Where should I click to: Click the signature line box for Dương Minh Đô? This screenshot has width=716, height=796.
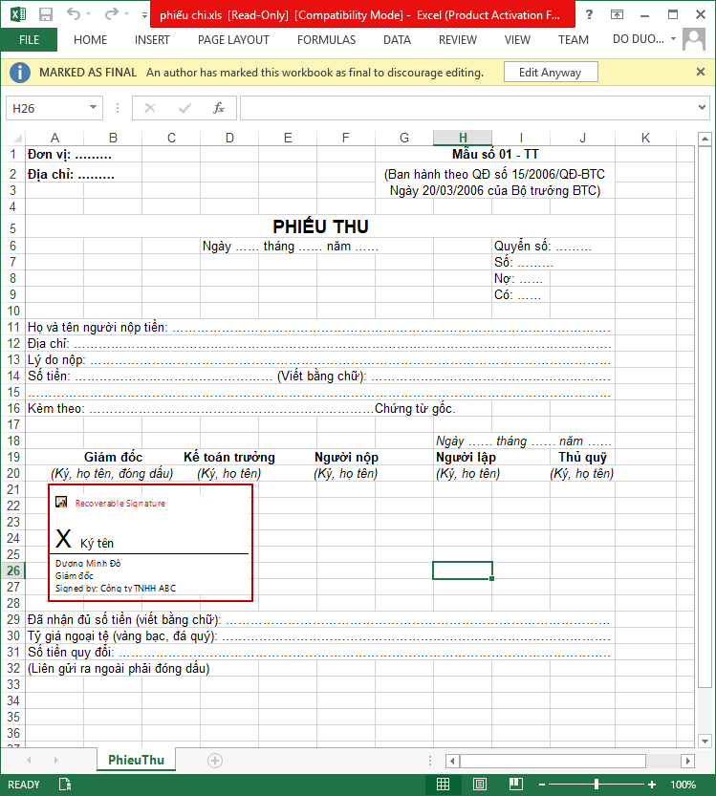(x=150, y=543)
